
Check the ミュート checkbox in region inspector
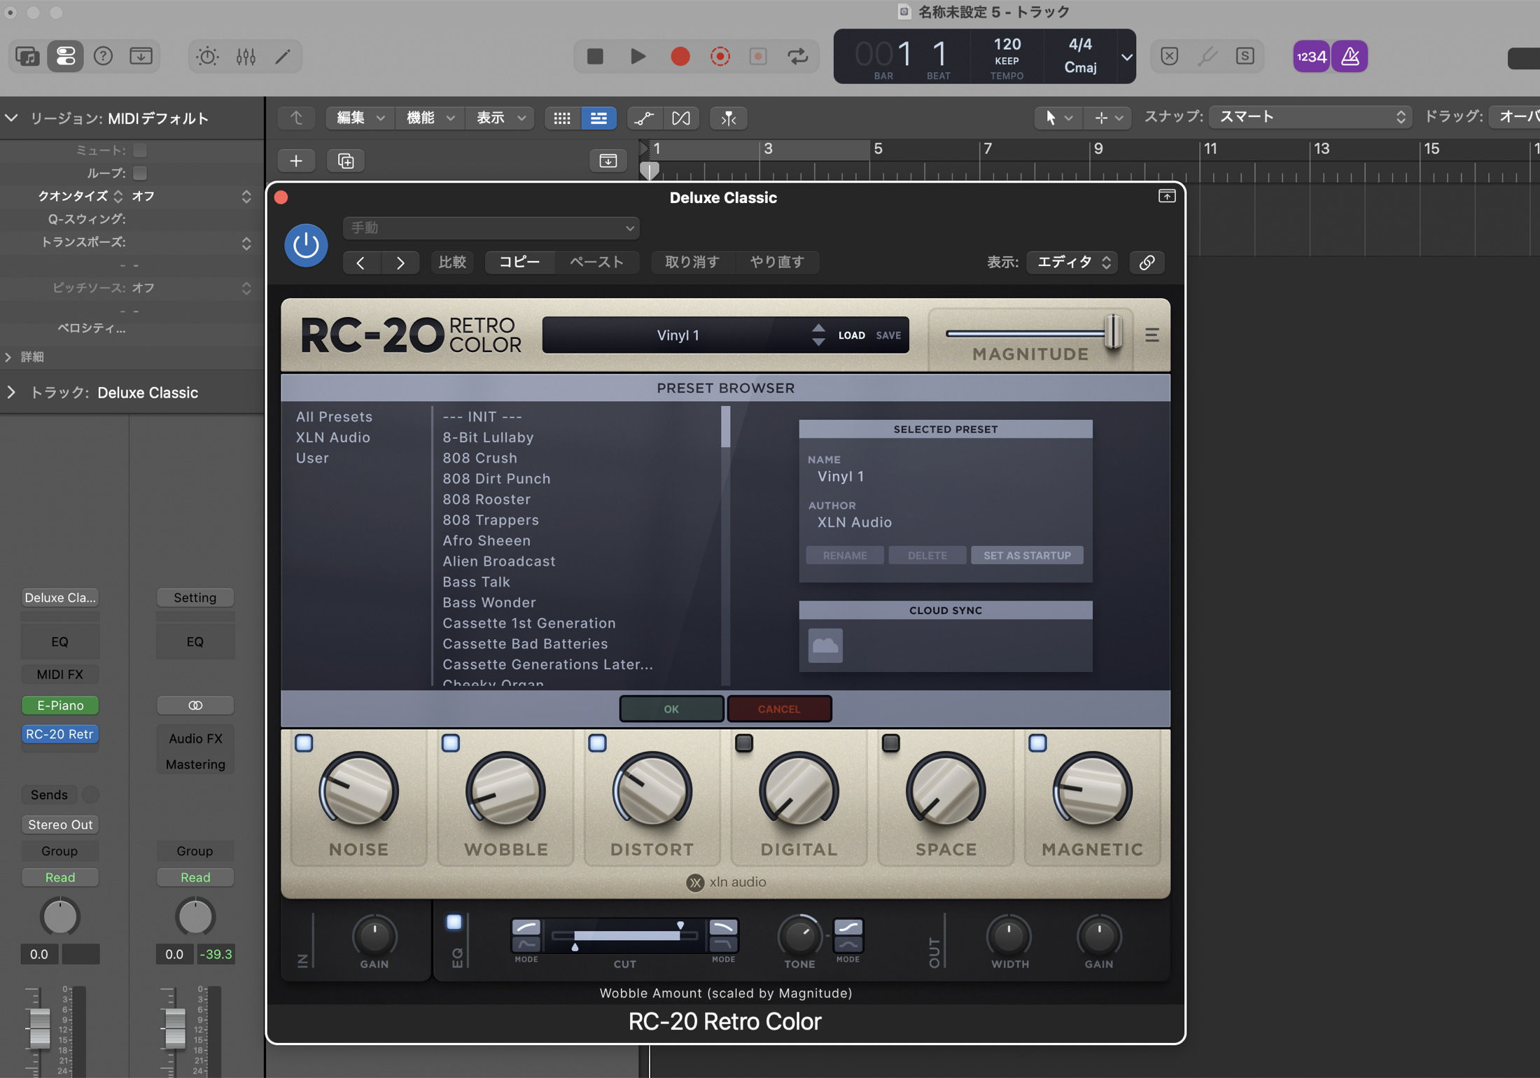click(140, 150)
